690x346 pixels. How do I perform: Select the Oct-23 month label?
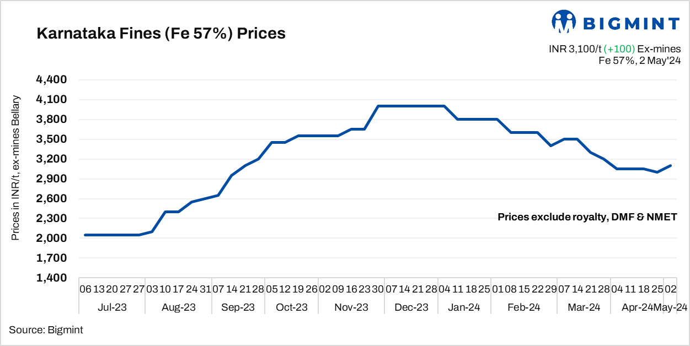(x=292, y=307)
